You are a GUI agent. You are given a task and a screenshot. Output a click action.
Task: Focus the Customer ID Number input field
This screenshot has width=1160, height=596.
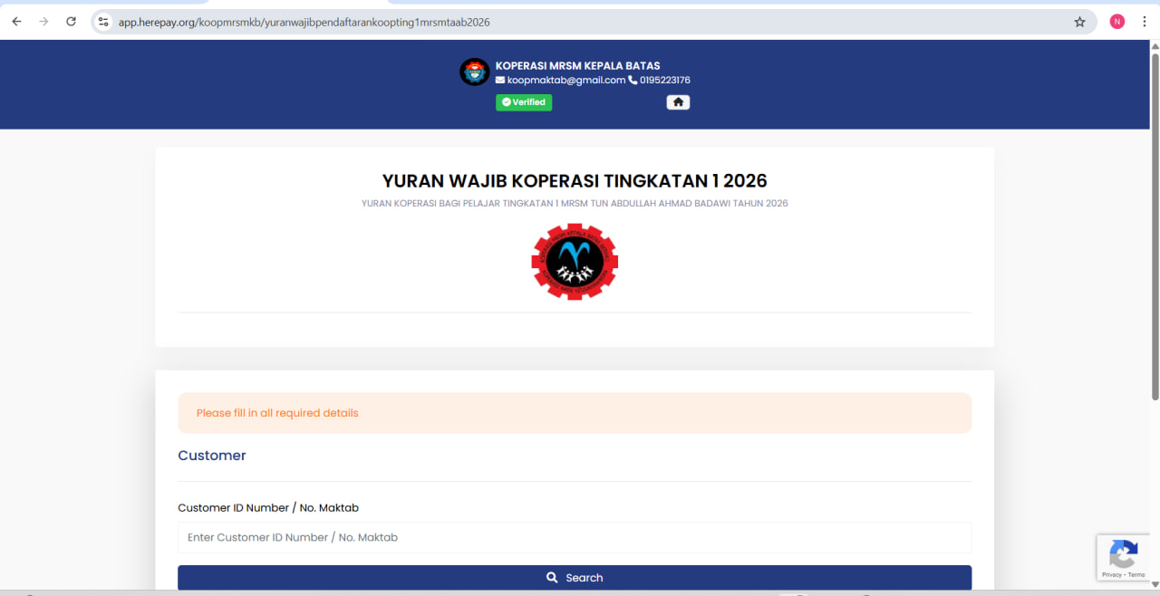coord(575,537)
